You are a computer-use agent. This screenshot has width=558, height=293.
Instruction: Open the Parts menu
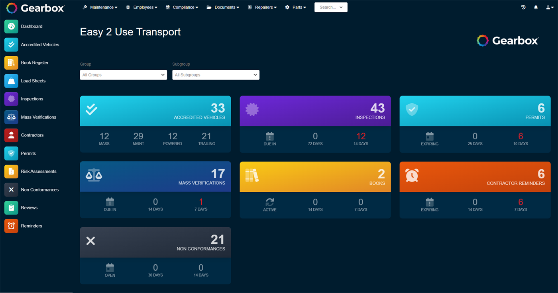[295, 7]
